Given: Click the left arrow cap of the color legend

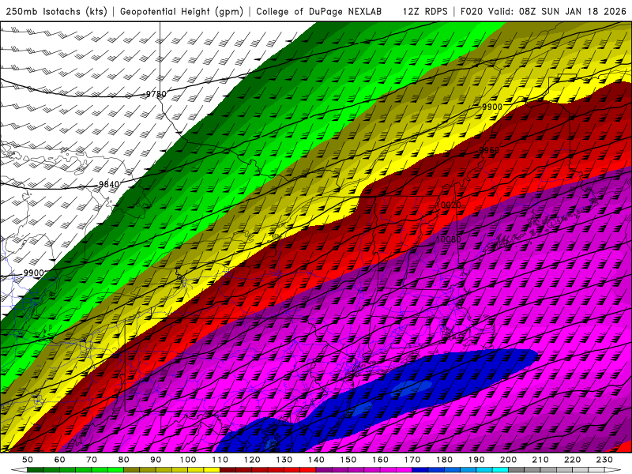Looking at the screenshot, I should (19, 470).
